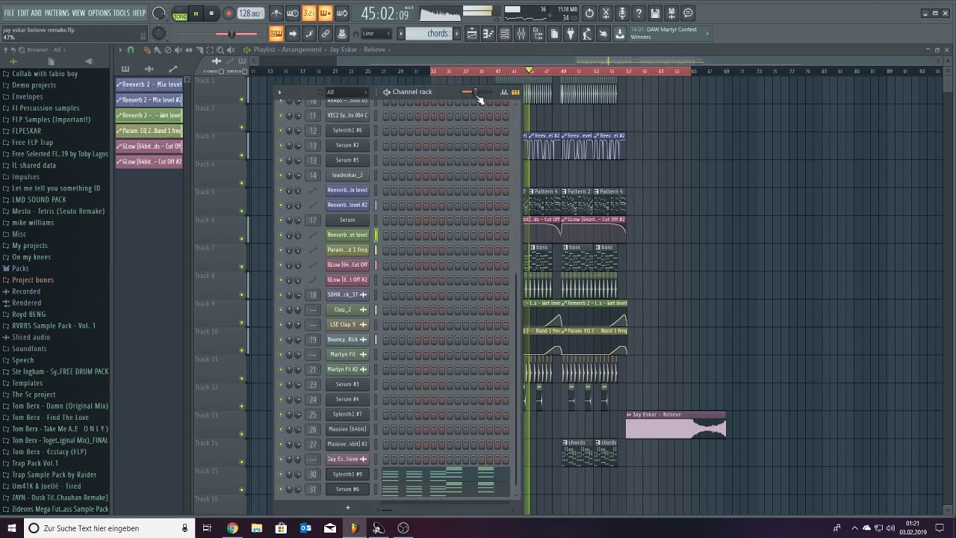This screenshot has height=538, width=956.
Task: Open the All channel filter dropdown
Action: (346, 92)
